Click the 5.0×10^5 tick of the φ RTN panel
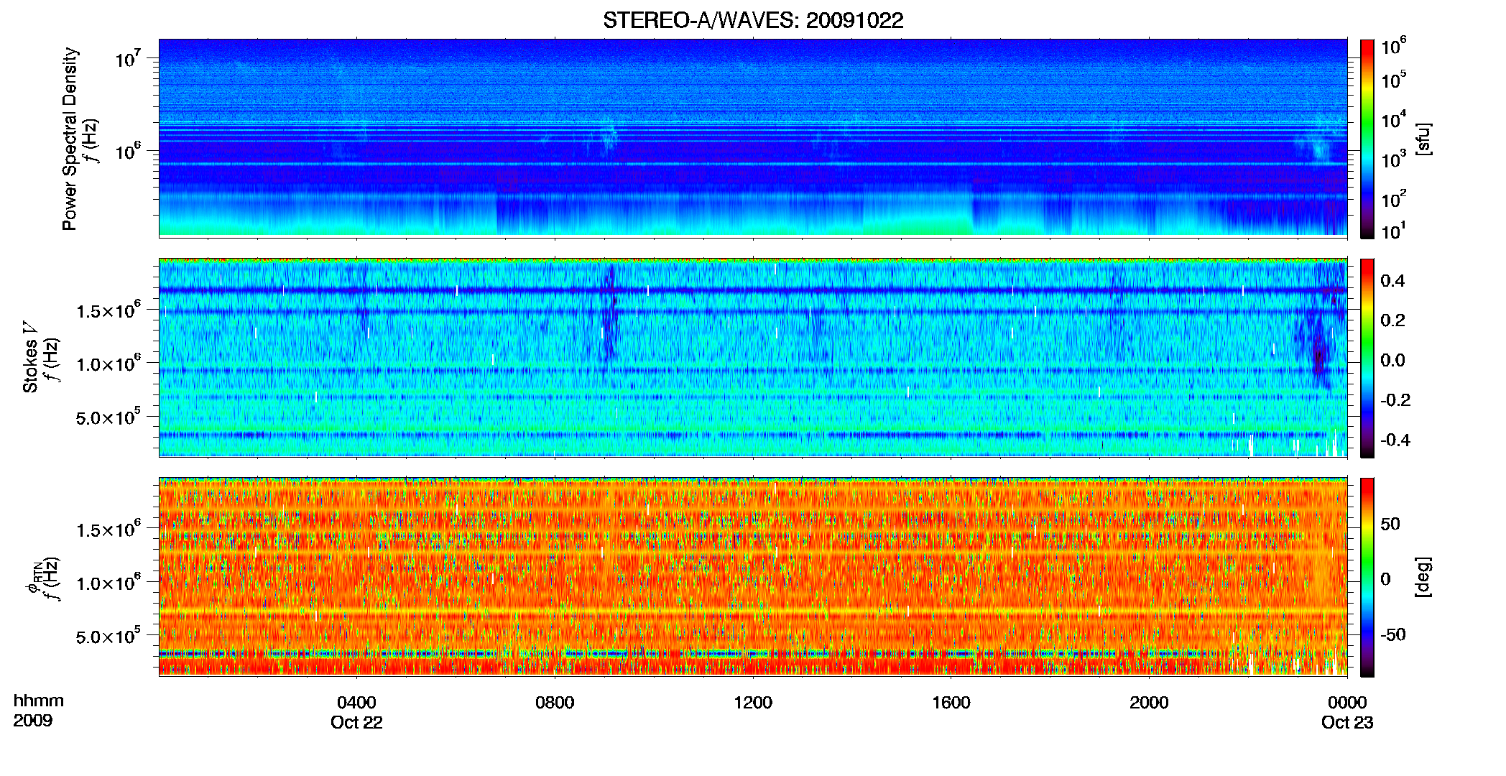The height and width of the screenshot is (776, 1506). (x=109, y=637)
